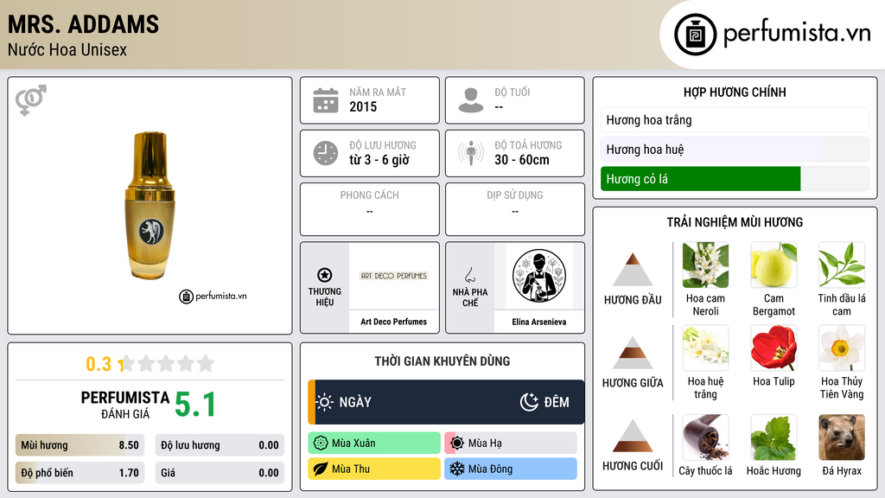The height and width of the screenshot is (498, 885).
Task: Select the Đá Hyrax note image
Action: [x=842, y=437]
